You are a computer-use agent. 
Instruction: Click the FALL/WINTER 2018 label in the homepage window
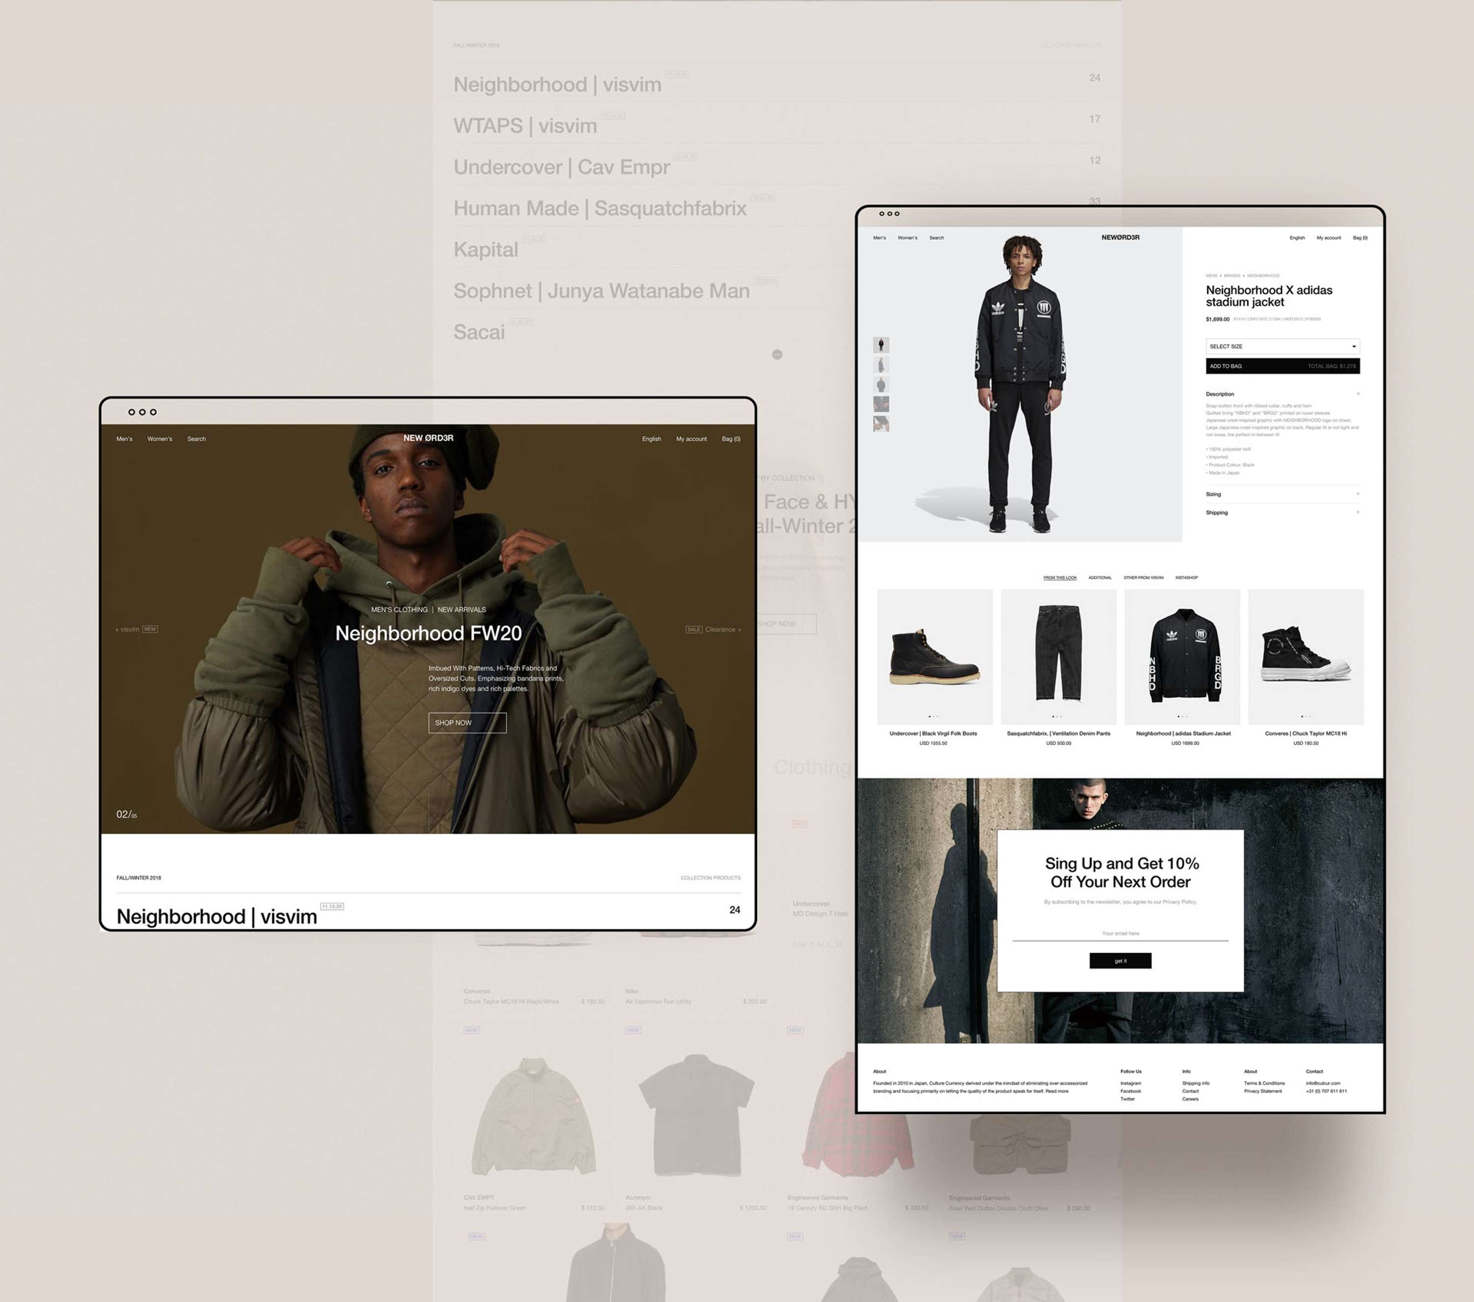click(139, 878)
